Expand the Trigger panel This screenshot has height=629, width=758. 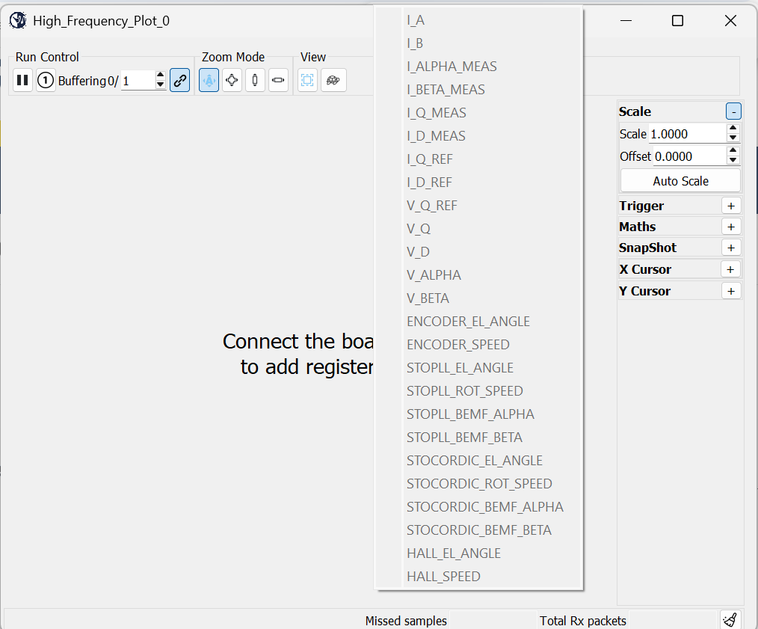pyautogui.click(x=731, y=206)
